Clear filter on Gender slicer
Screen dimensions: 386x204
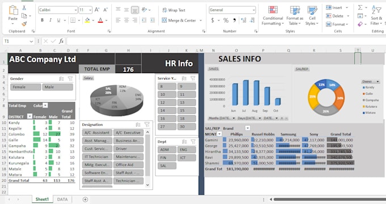tap(70, 79)
